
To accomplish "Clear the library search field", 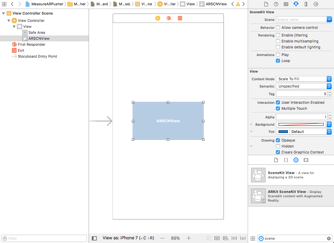I will tap(329, 238).
